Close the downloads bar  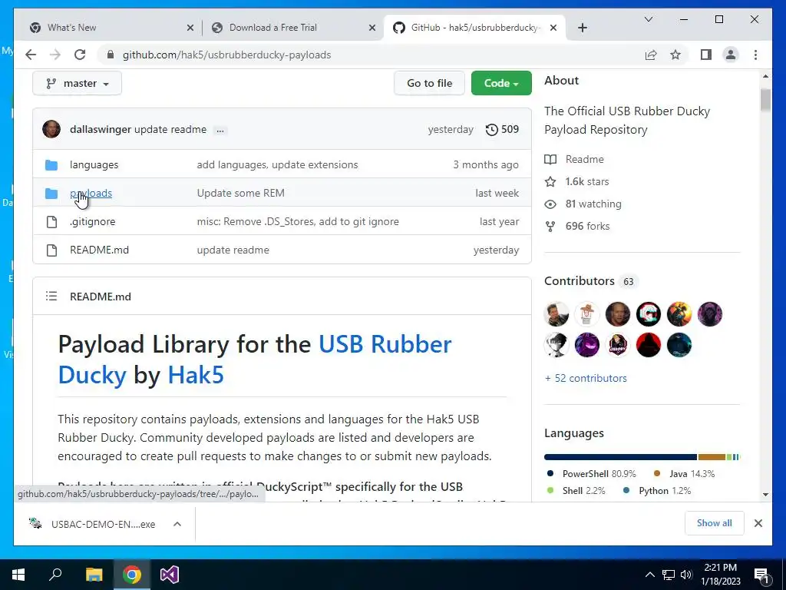coord(758,523)
